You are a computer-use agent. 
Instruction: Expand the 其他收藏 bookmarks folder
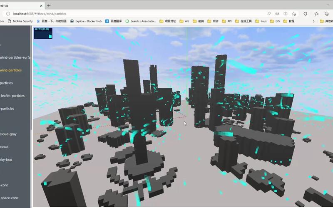pyautogui.click(x=326, y=21)
